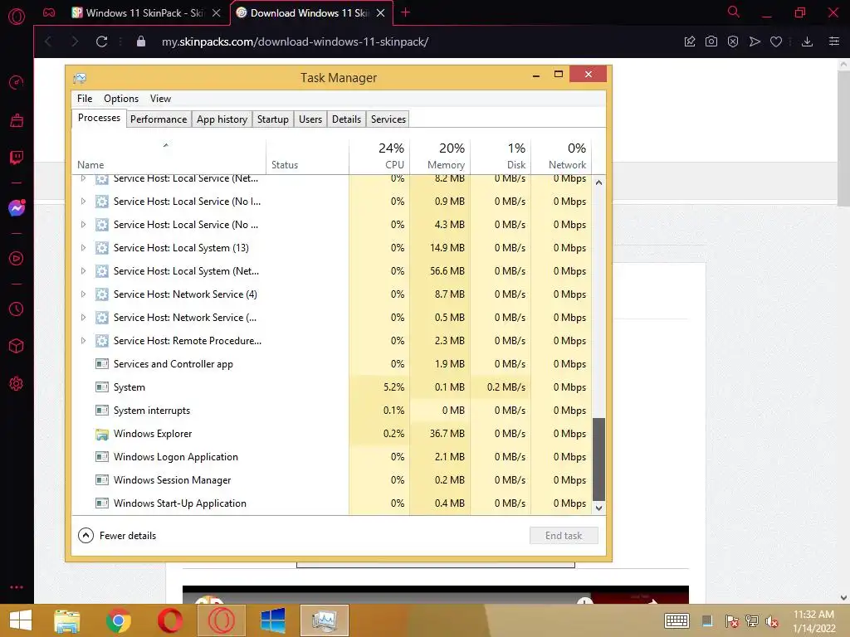This screenshot has width=850, height=637.
Task: Switch to the Details tab
Action: [x=346, y=119]
